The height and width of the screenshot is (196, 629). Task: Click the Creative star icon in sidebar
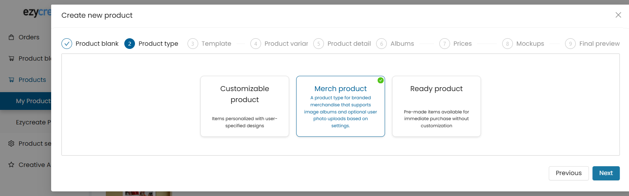click(11, 165)
